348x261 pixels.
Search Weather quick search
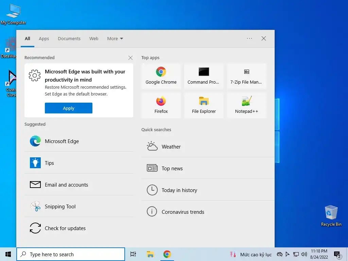pyautogui.click(x=208, y=147)
